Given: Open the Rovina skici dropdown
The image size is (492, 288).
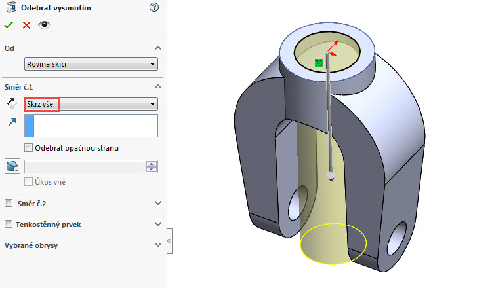Looking at the screenshot, I should (x=91, y=64).
